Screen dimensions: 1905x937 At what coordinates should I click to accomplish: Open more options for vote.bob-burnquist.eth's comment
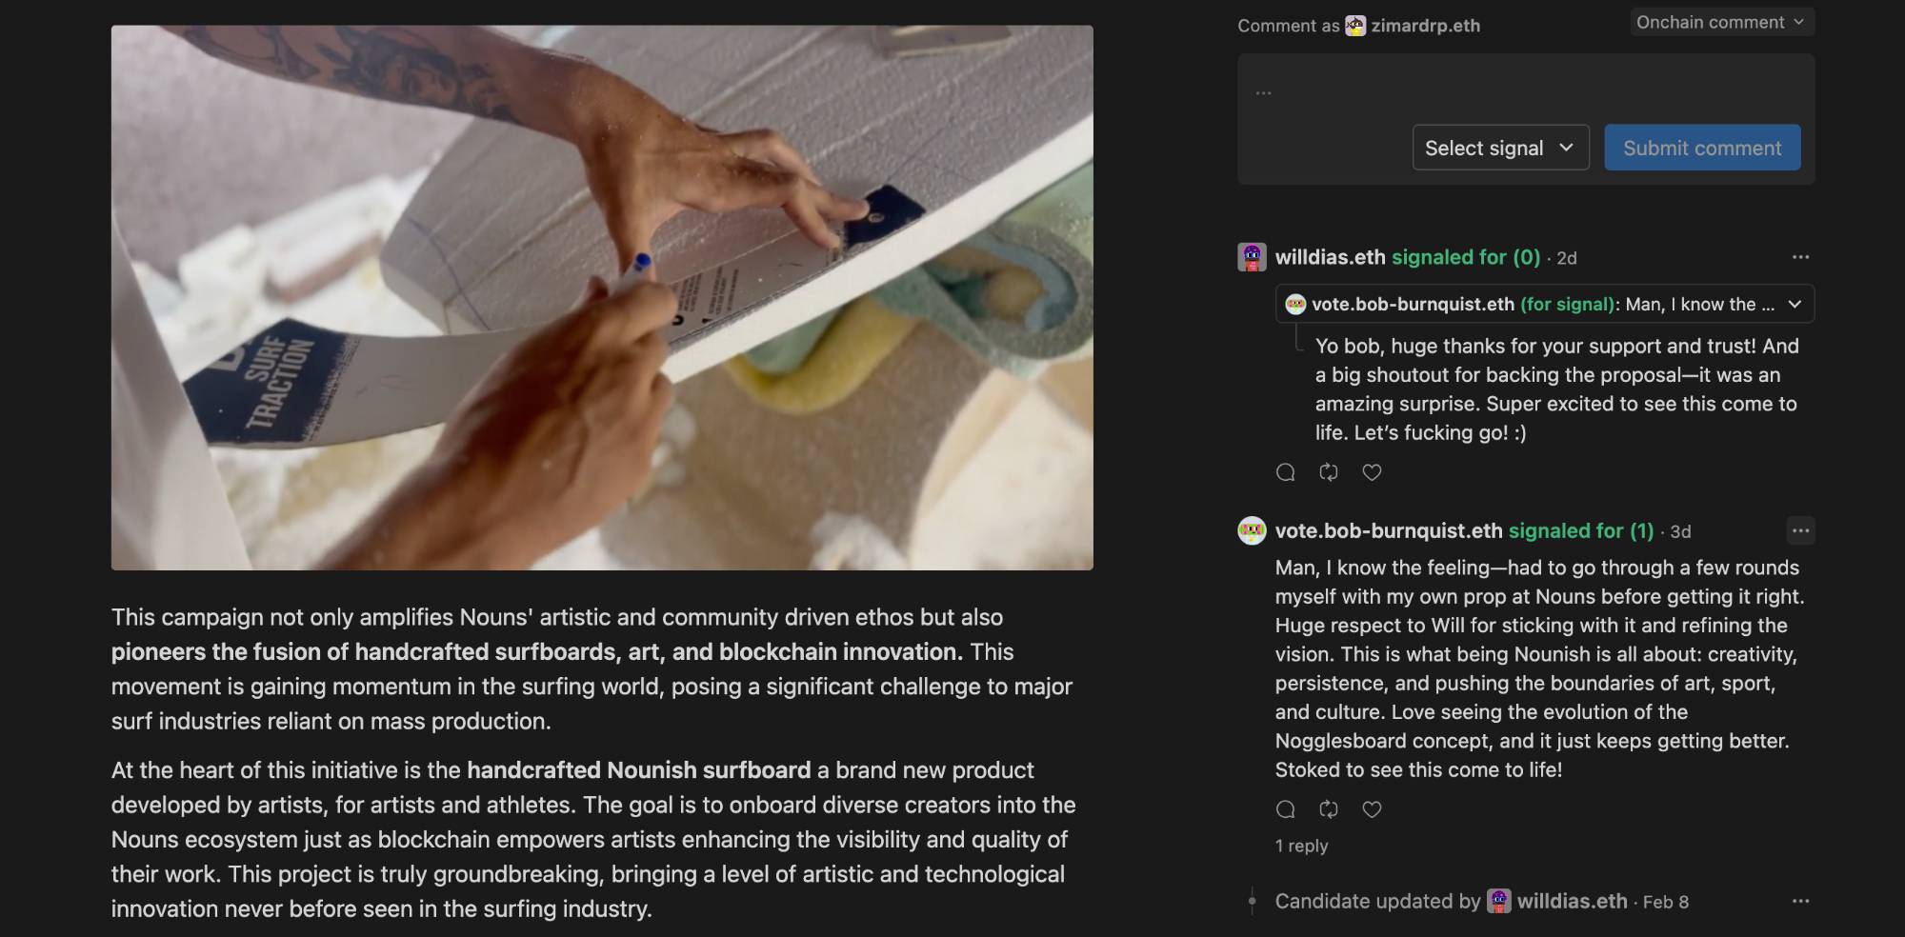1800,530
